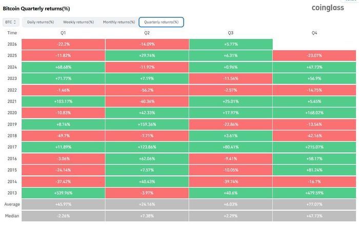
Task: Click the Q4 column header
Action: pos(314,33)
